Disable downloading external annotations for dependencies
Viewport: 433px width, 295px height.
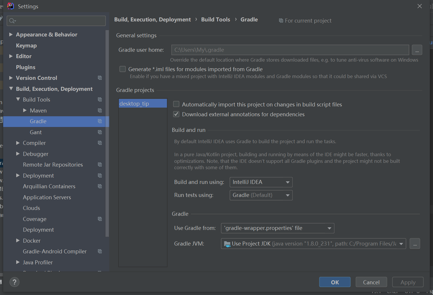176,114
